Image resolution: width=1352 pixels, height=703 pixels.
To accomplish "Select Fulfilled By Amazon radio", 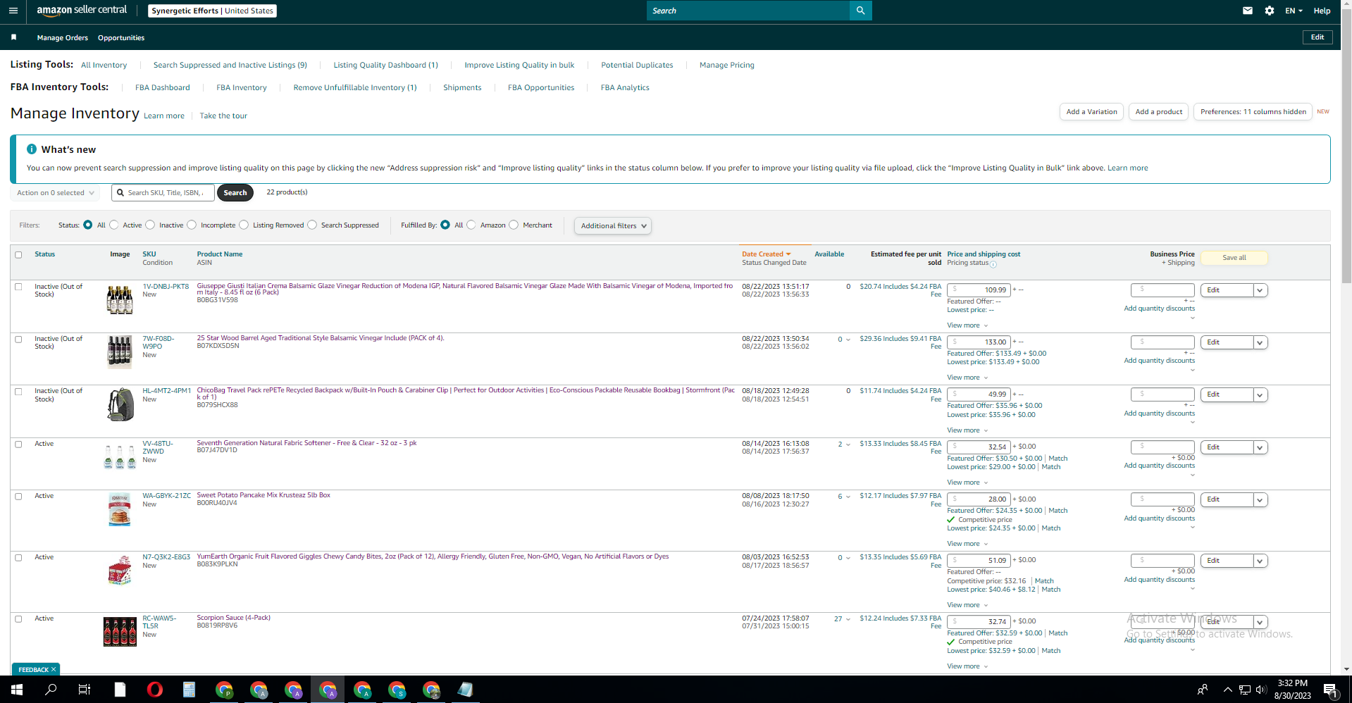I will pos(471,225).
